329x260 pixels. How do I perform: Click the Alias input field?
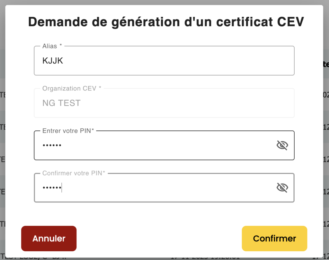click(x=164, y=61)
